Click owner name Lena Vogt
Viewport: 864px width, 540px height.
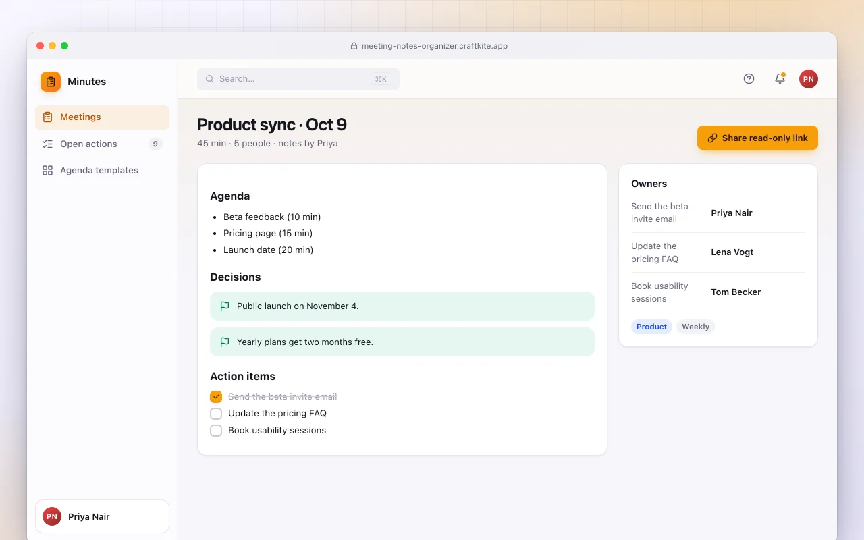(732, 252)
